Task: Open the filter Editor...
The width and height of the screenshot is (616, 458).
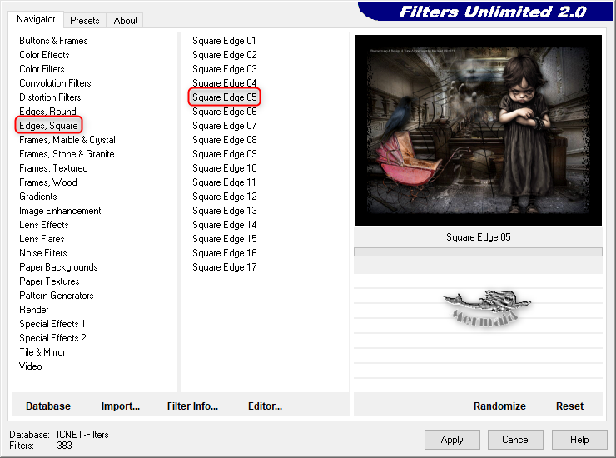Action: (x=266, y=406)
